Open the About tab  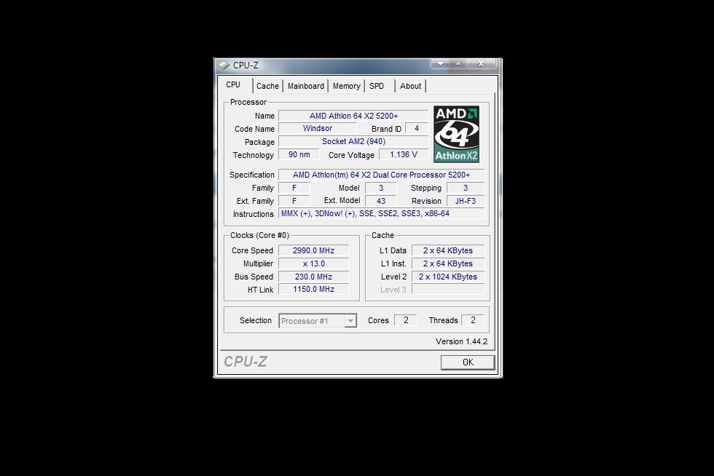click(410, 86)
